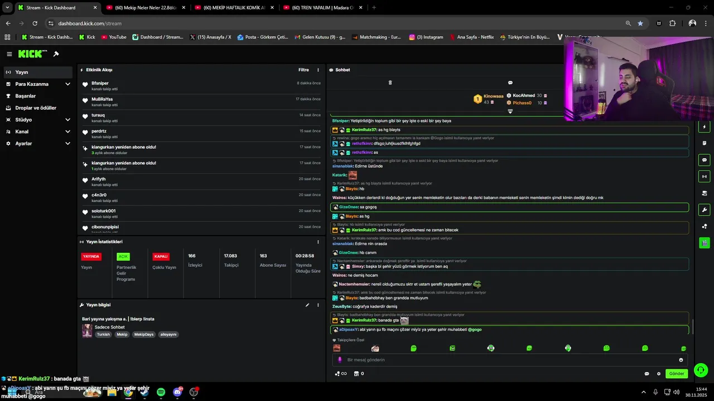
Task: Open the shop icon showing 0
Action: pyautogui.click(x=359, y=374)
